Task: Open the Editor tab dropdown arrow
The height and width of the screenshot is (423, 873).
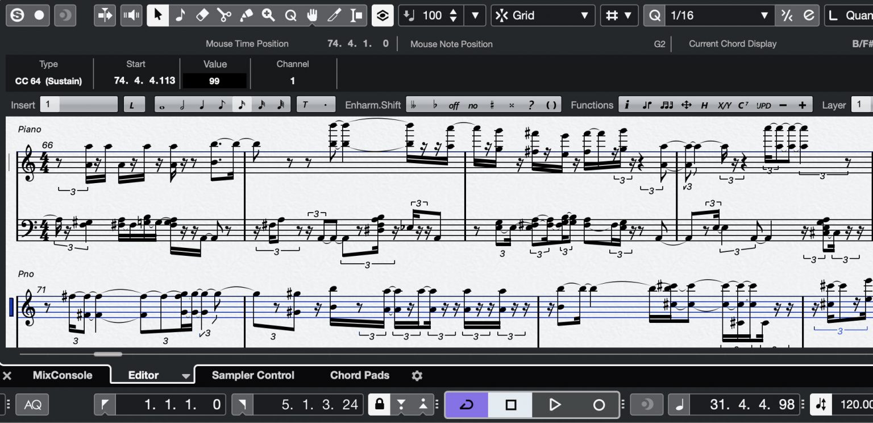Action: tap(186, 376)
